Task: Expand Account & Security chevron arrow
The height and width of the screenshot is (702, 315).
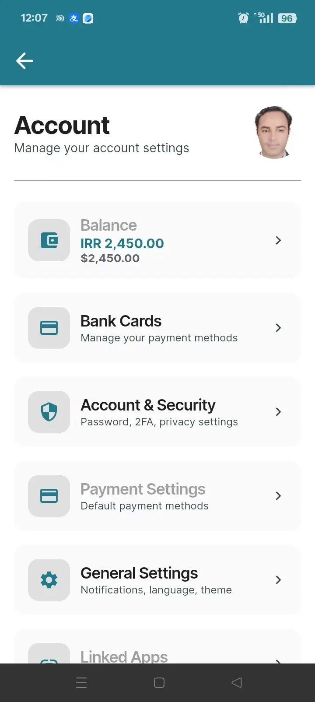Action: (278, 412)
